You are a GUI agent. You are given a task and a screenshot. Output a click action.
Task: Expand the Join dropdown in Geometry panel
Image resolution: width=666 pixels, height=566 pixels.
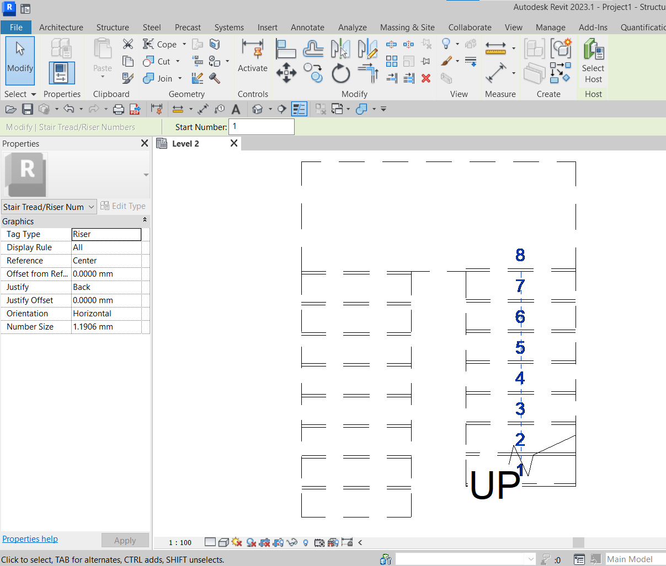tap(179, 79)
